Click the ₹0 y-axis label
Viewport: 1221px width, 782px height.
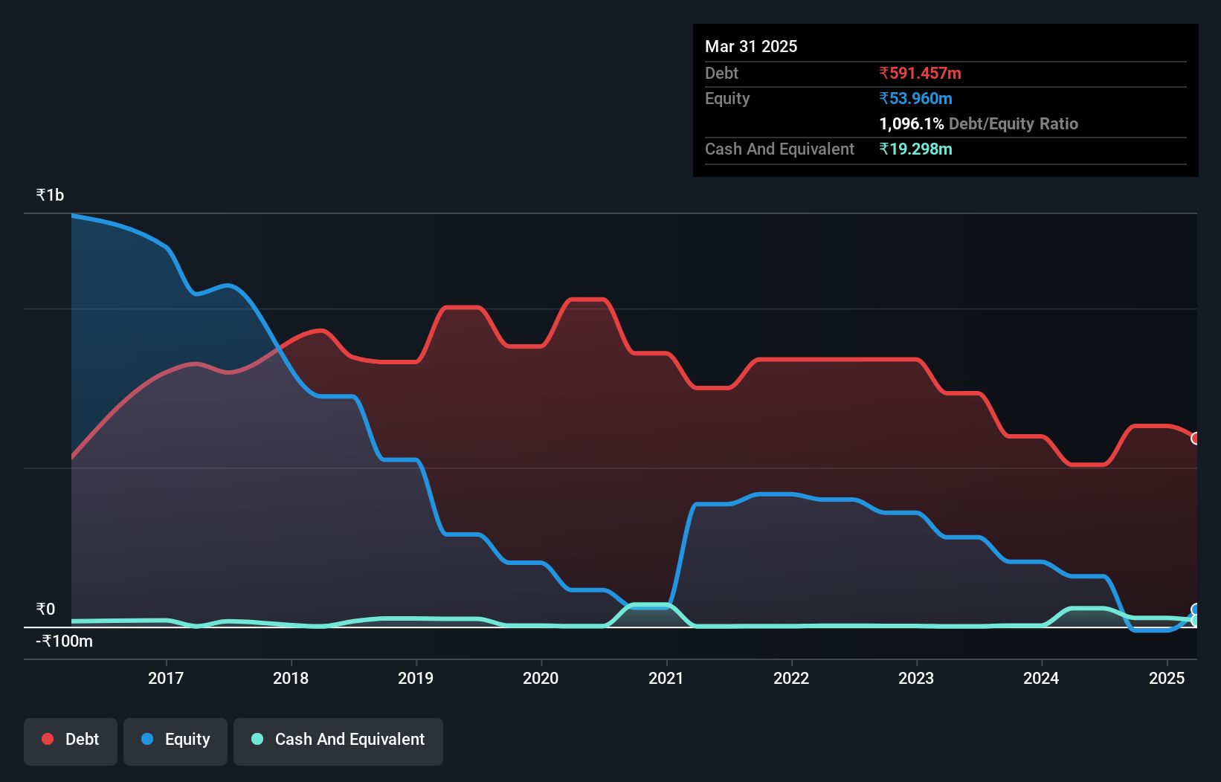(x=45, y=610)
